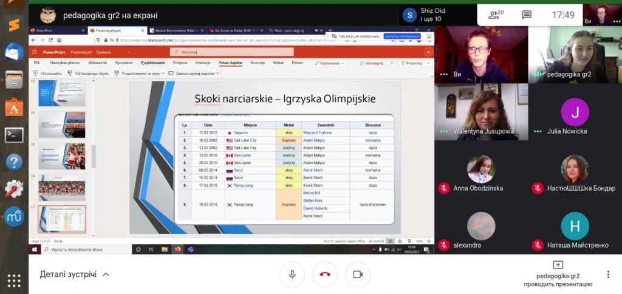This screenshot has height=294, width=622.
Task: Mute the microphone
Action: (292, 275)
